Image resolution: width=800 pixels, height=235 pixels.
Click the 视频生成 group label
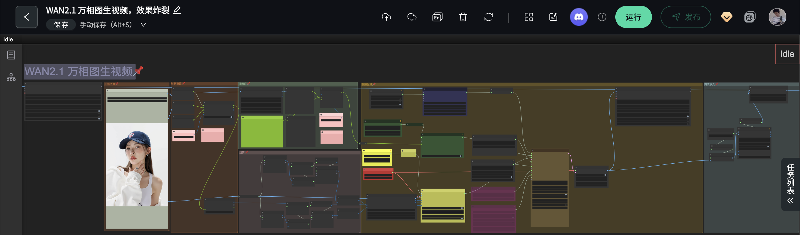367,84
